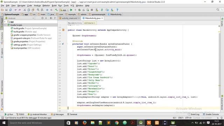Screen dimensions: 224x126
Task: Click the Debug app bug icon
Action: pyautogui.click(x=79, y=10)
